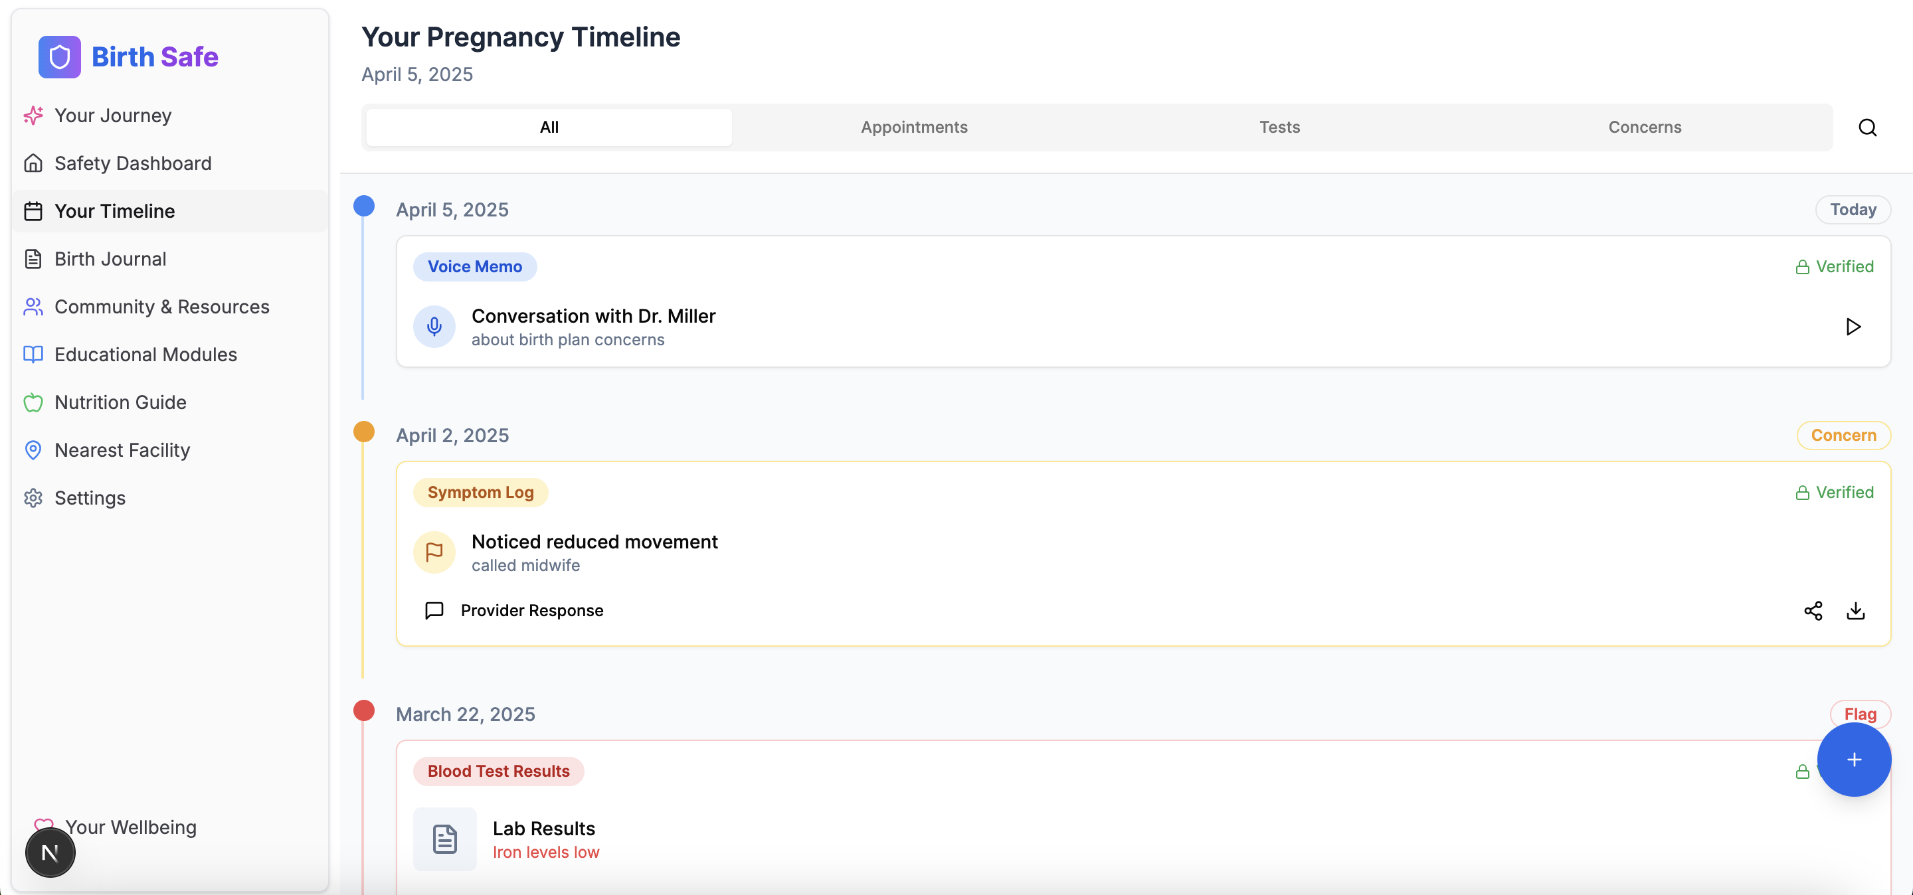This screenshot has height=895, width=1913.
Task: Switch to the Appointments tab
Action: [x=913, y=127]
